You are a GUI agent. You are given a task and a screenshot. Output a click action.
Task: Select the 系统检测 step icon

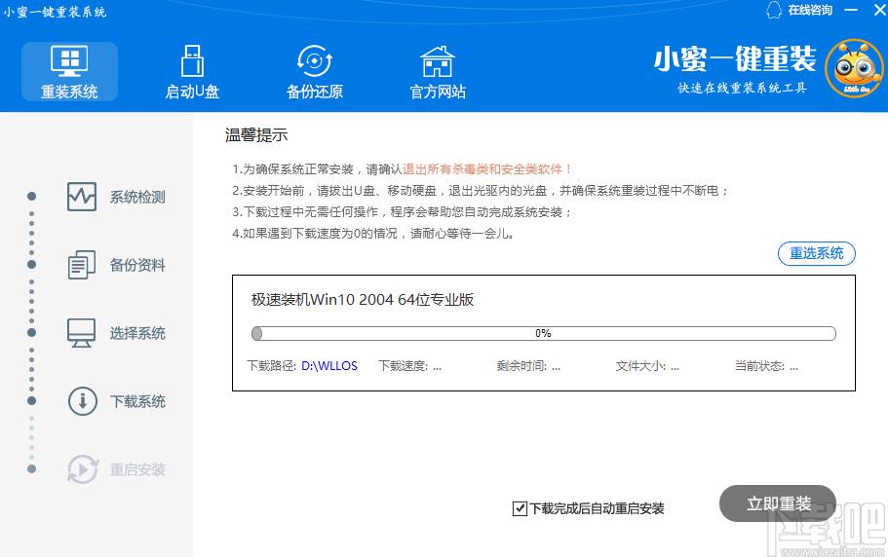(x=82, y=197)
